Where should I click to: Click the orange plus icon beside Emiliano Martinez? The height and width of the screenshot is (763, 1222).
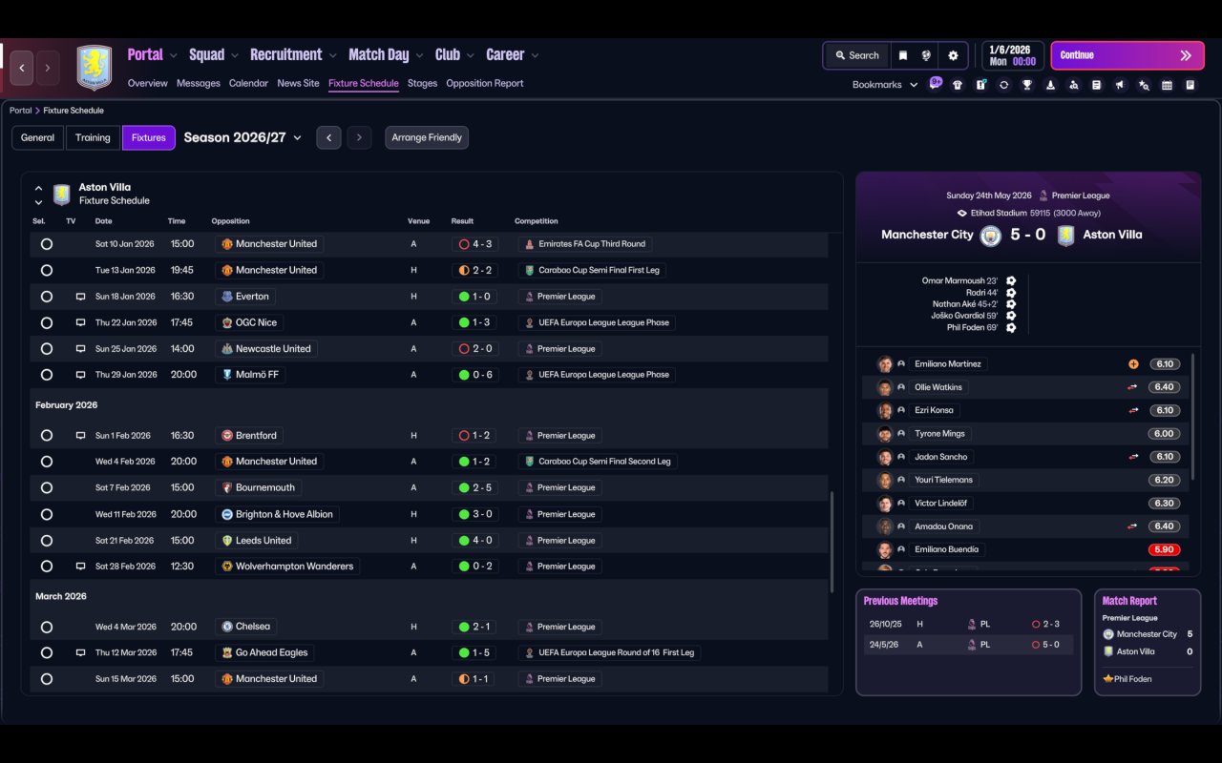coord(1133,364)
